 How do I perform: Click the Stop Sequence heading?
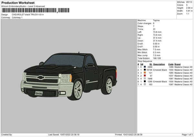(x=145, y=61)
